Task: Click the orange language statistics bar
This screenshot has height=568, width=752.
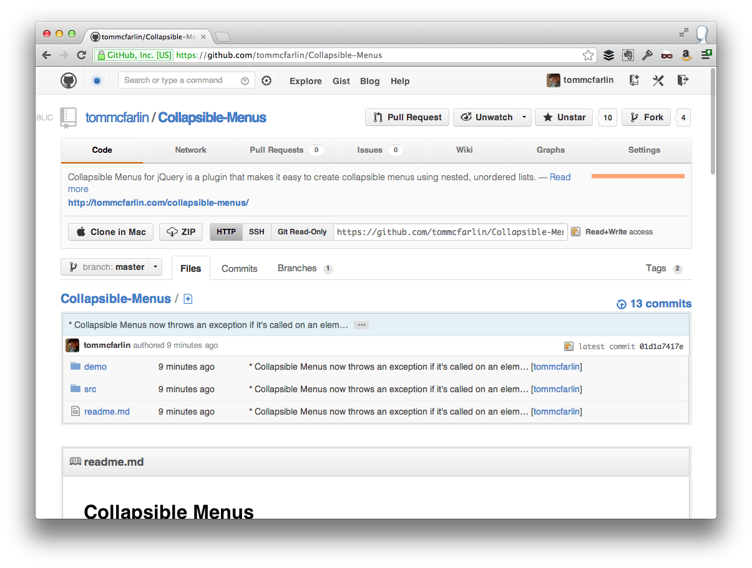Action: [637, 176]
